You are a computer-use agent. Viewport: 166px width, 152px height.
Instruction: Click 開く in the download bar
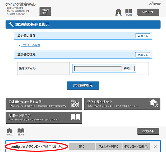pos(82,147)
